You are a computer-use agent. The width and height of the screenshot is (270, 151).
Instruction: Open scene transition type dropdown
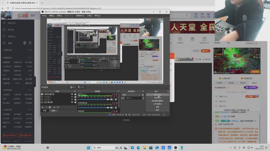point(131,95)
